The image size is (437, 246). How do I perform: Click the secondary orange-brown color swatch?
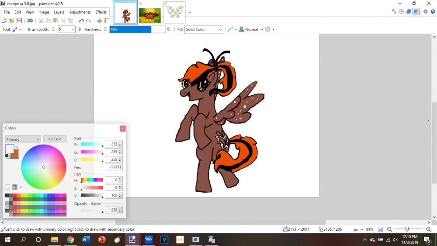pyautogui.click(x=15, y=155)
